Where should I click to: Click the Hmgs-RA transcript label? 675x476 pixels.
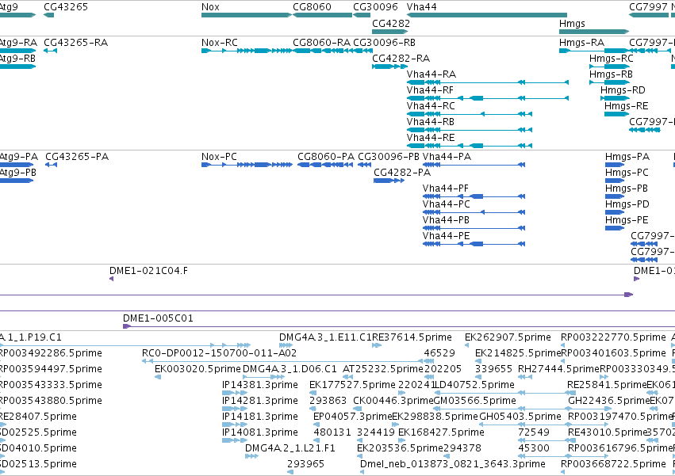[x=581, y=43]
